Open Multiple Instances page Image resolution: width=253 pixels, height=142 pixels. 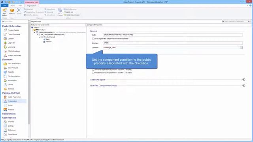pyautogui.click(x=14, y=55)
